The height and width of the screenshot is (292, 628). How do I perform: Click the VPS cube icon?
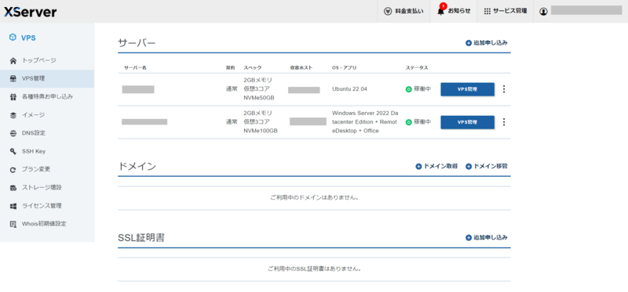(x=13, y=38)
